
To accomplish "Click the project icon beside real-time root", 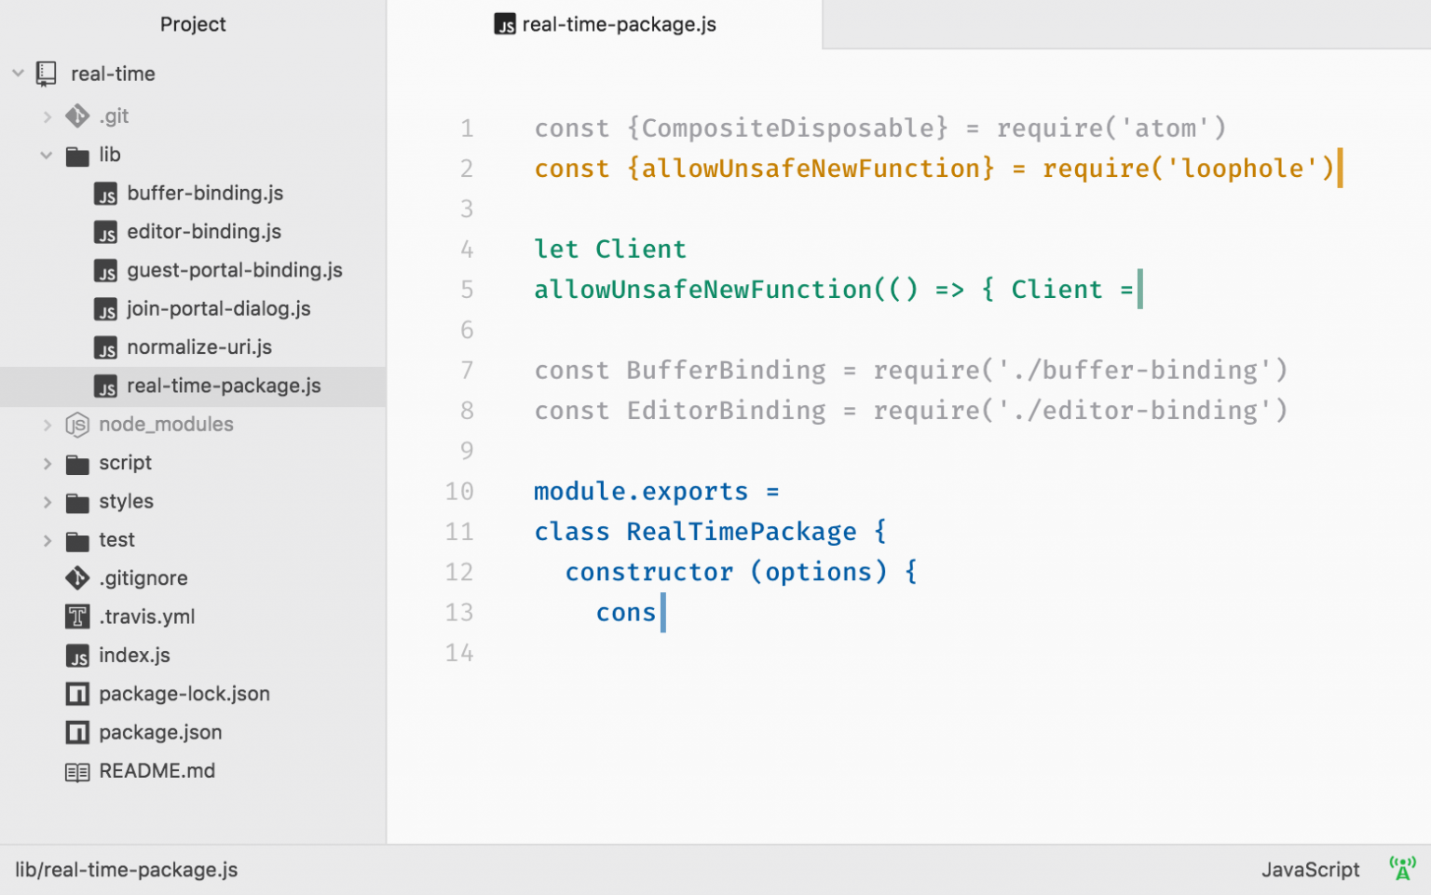I will point(47,73).
